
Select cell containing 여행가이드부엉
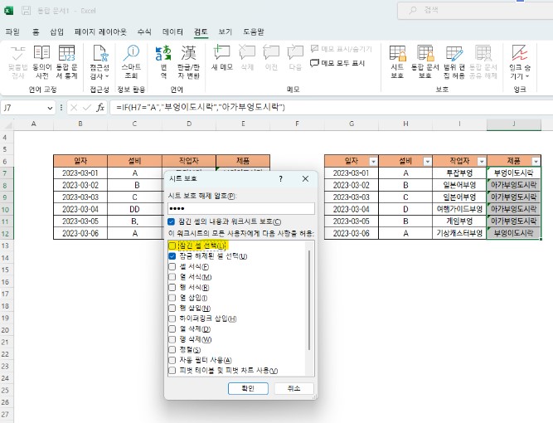(x=459, y=209)
